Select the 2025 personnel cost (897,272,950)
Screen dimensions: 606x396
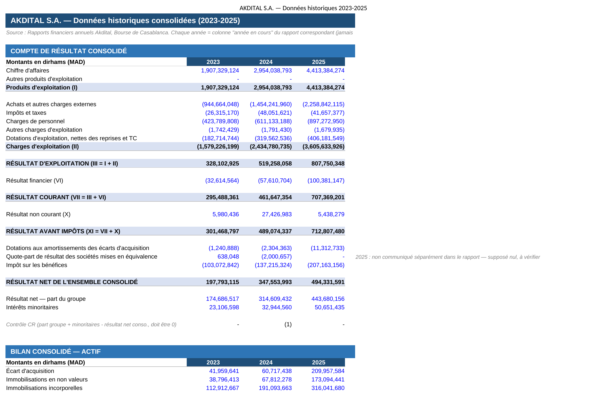coord(326,121)
